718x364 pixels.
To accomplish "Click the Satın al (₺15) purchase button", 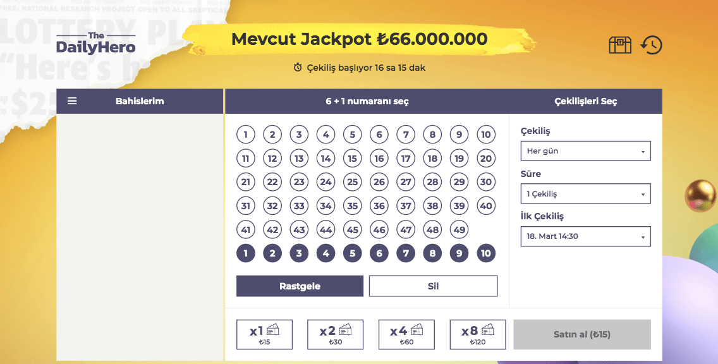I will [582, 334].
